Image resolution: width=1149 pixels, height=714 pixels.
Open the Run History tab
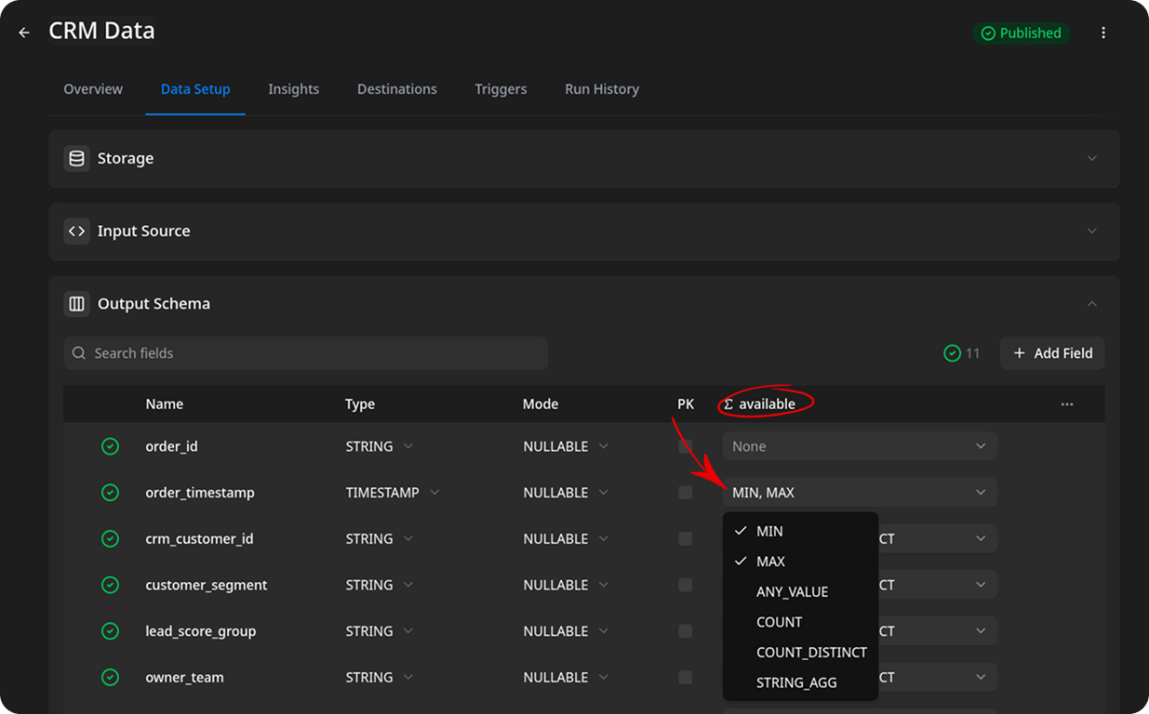602,89
